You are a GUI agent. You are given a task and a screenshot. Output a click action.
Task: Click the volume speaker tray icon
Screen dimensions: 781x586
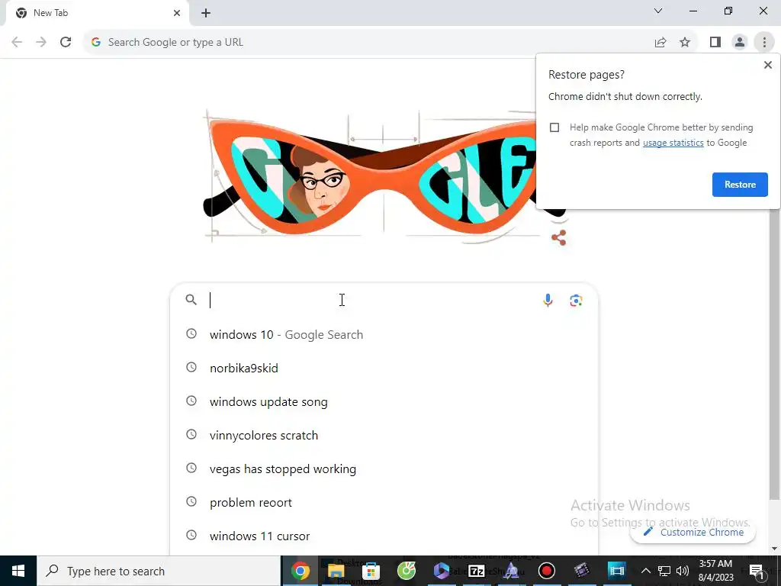coord(683,571)
